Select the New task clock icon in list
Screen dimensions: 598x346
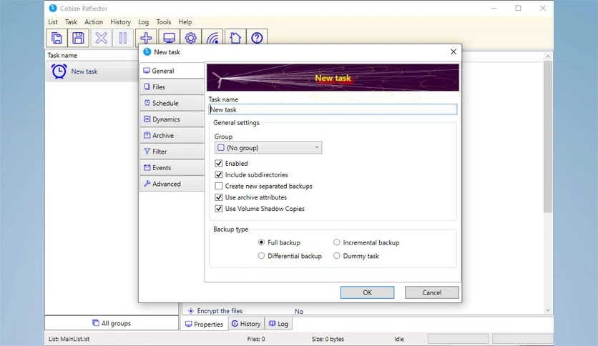pos(59,71)
